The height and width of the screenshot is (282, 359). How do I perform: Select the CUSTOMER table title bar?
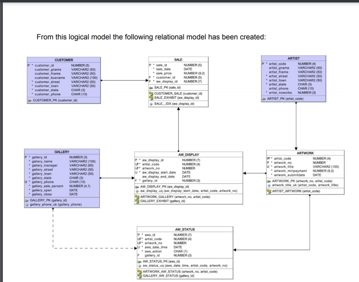pyautogui.click(x=63, y=59)
